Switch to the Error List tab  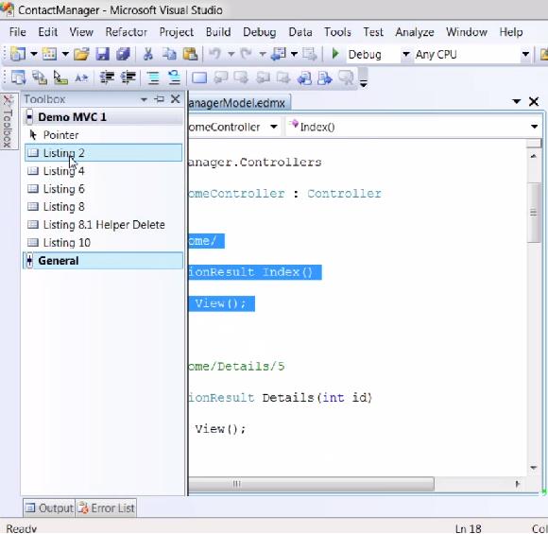pyautogui.click(x=106, y=508)
